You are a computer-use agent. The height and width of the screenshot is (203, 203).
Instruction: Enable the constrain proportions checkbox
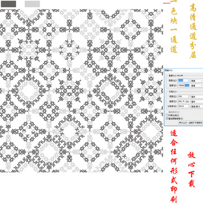click(167, 115)
